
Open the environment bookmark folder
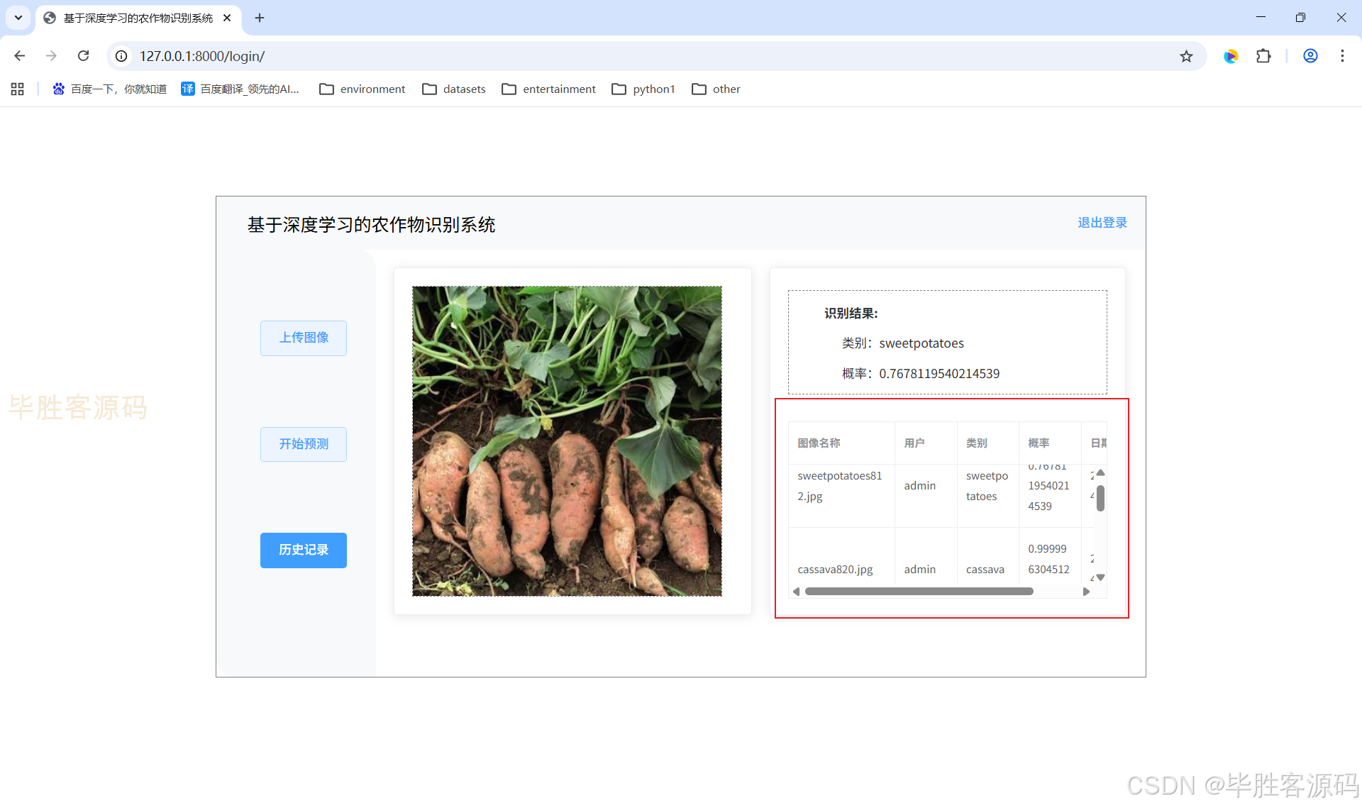[x=362, y=89]
